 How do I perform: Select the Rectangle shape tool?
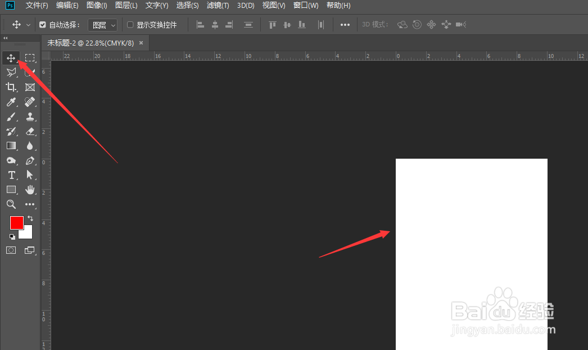pyautogui.click(x=11, y=190)
